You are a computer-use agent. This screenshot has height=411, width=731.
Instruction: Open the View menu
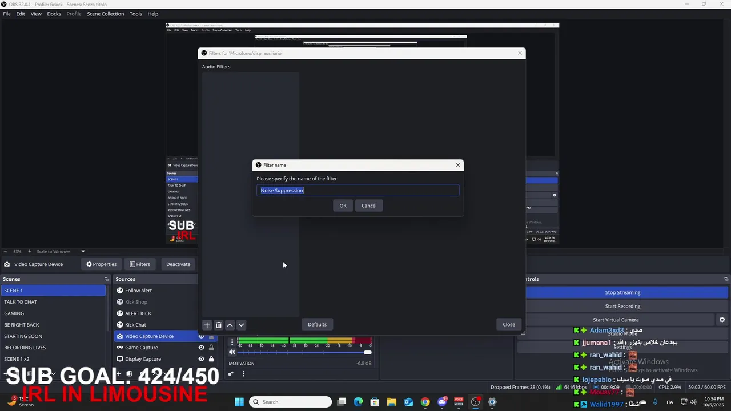pyautogui.click(x=36, y=14)
